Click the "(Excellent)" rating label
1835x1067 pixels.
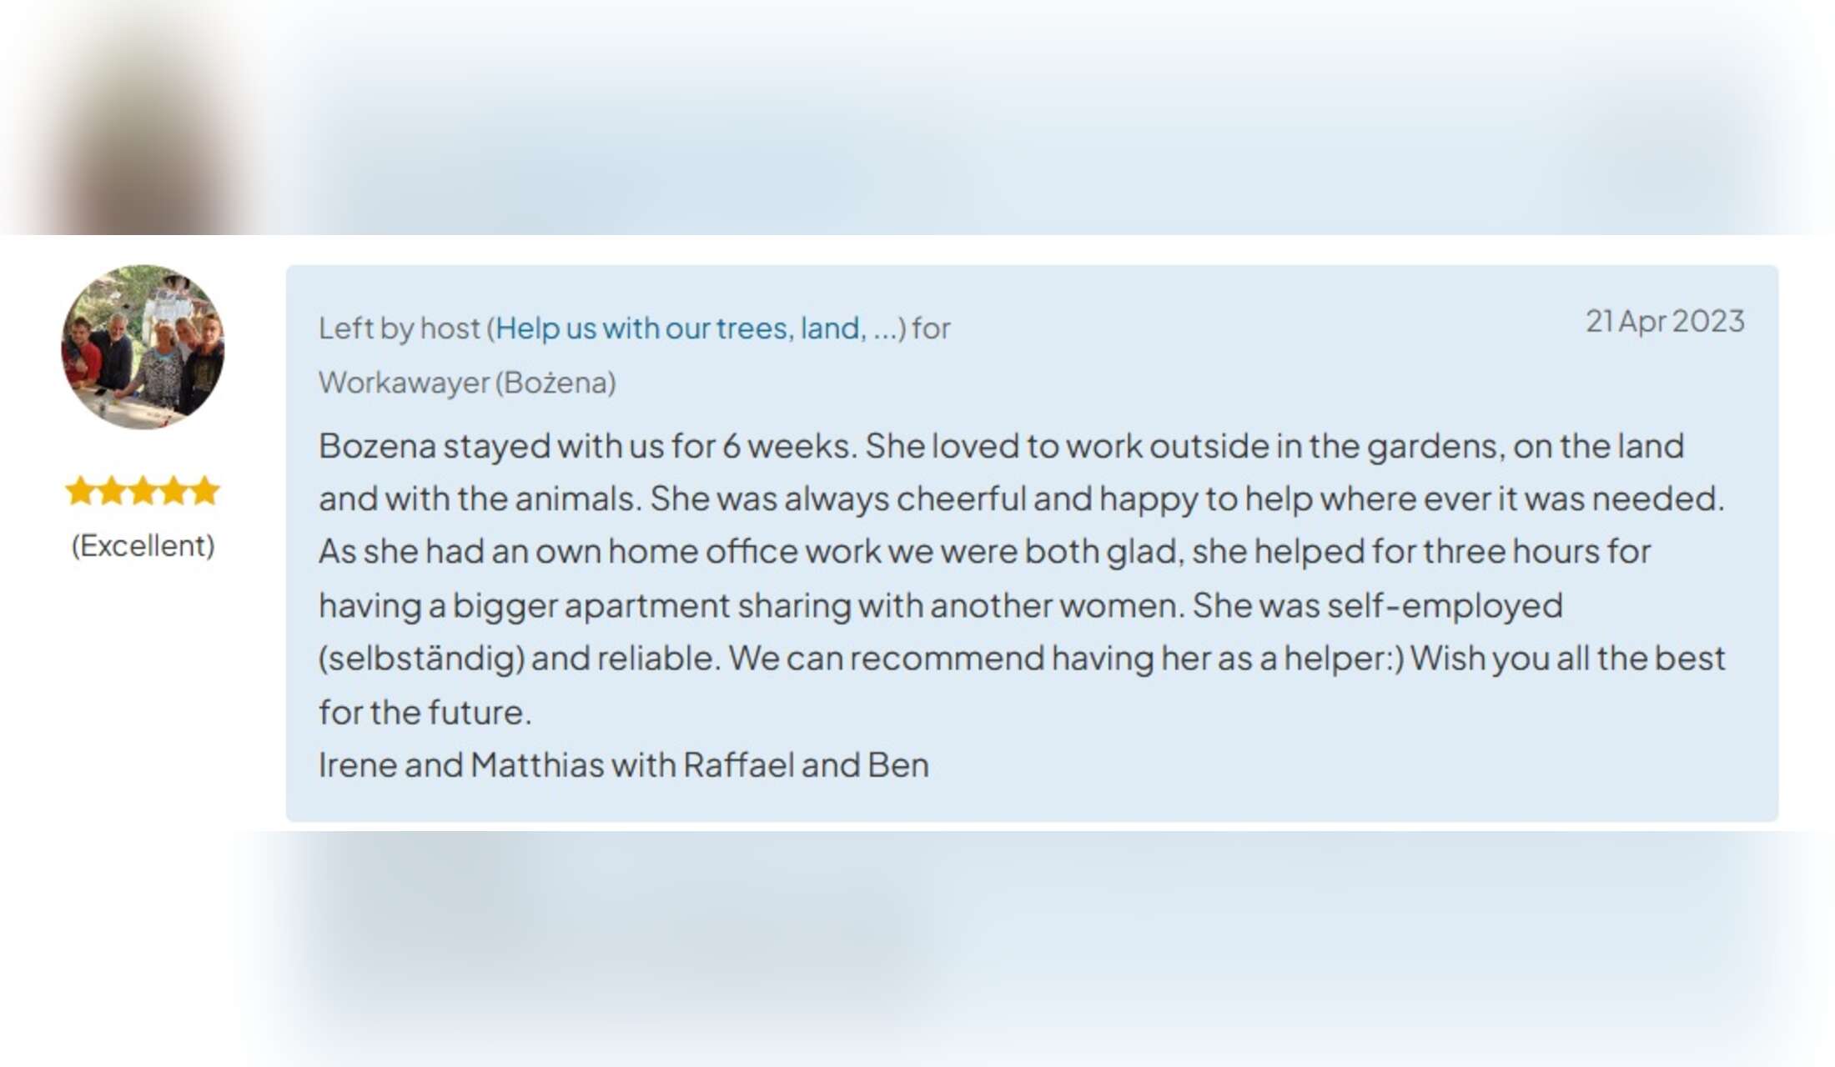tap(143, 546)
